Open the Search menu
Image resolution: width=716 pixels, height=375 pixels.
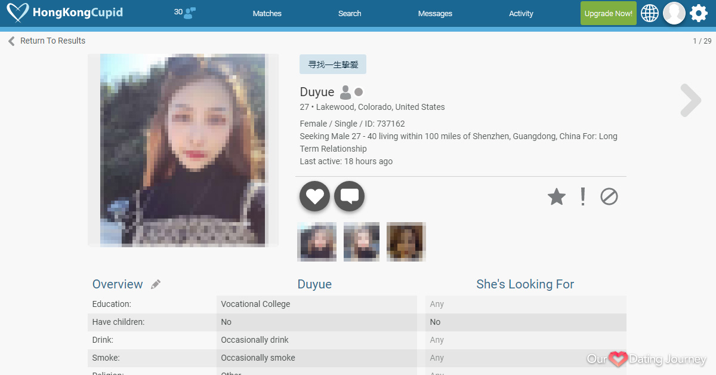coord(350,13)
